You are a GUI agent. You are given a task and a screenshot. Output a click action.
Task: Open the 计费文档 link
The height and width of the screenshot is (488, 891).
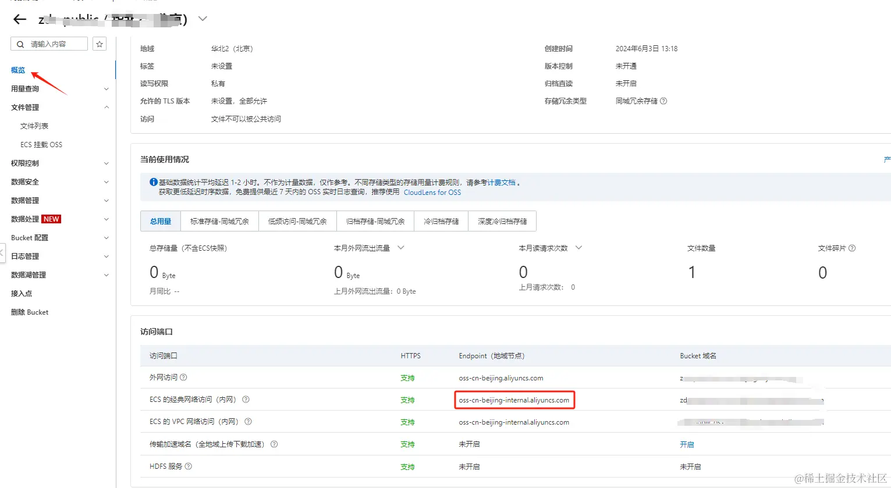[x=502, y=183]
